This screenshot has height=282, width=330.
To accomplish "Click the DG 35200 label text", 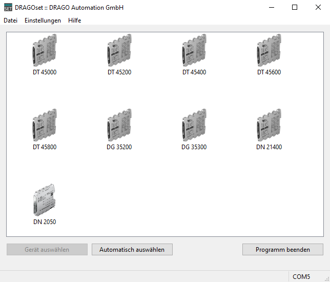I will [x=119, y=147].
